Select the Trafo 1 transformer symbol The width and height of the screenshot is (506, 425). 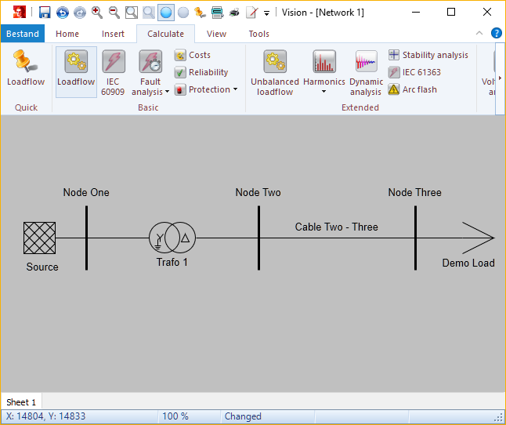tap(172, 238)
